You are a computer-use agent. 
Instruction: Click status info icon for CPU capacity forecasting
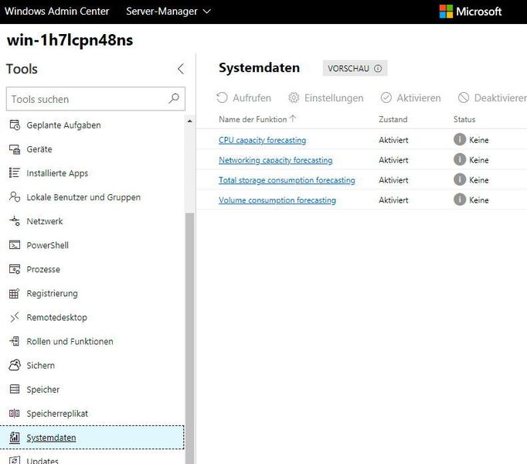coord(460,139)
